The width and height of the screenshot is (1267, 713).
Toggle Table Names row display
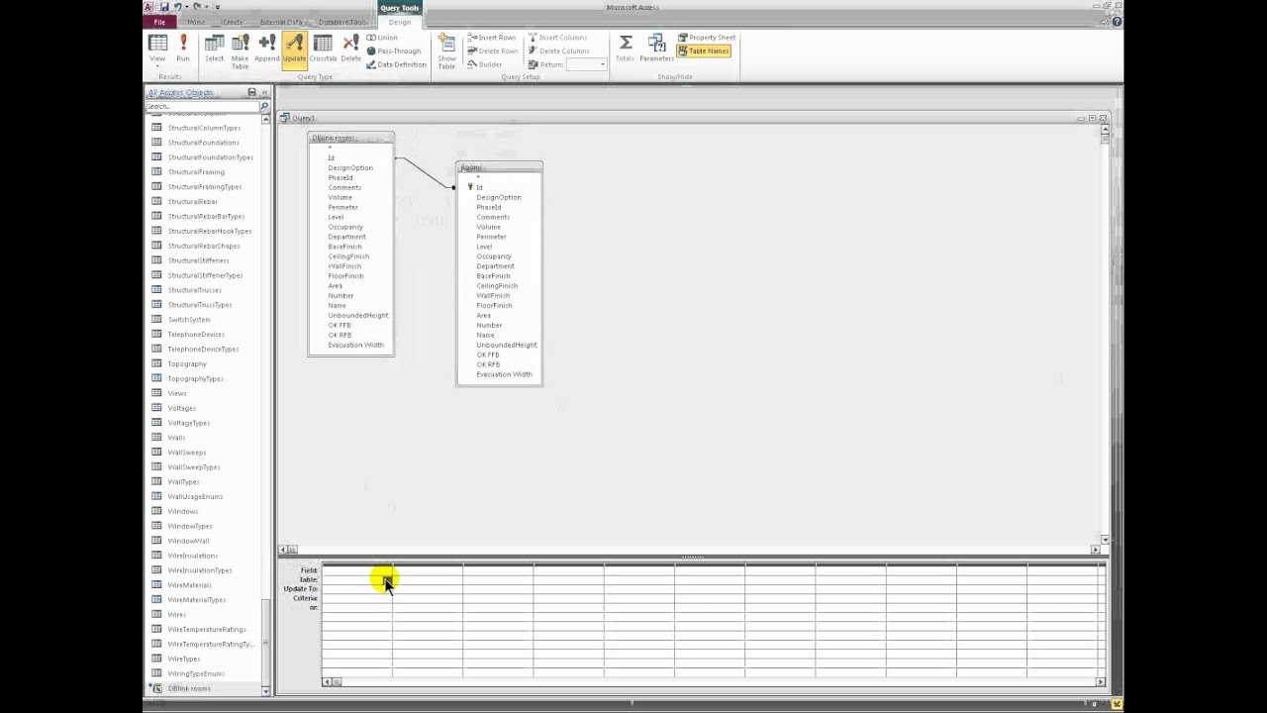[704, 51]
